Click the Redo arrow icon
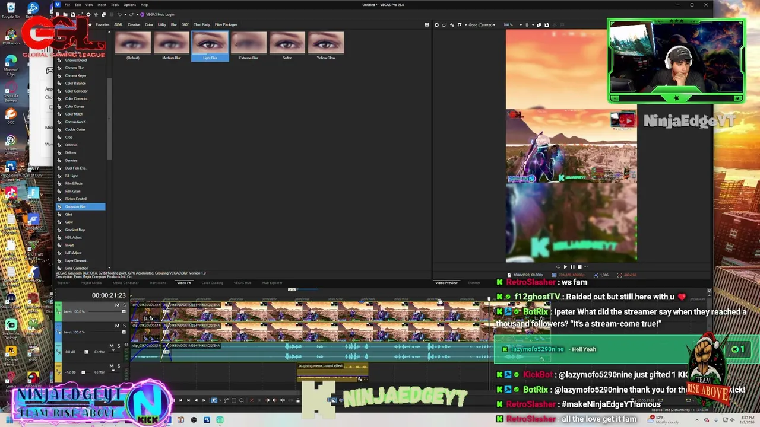 point(131,14)
